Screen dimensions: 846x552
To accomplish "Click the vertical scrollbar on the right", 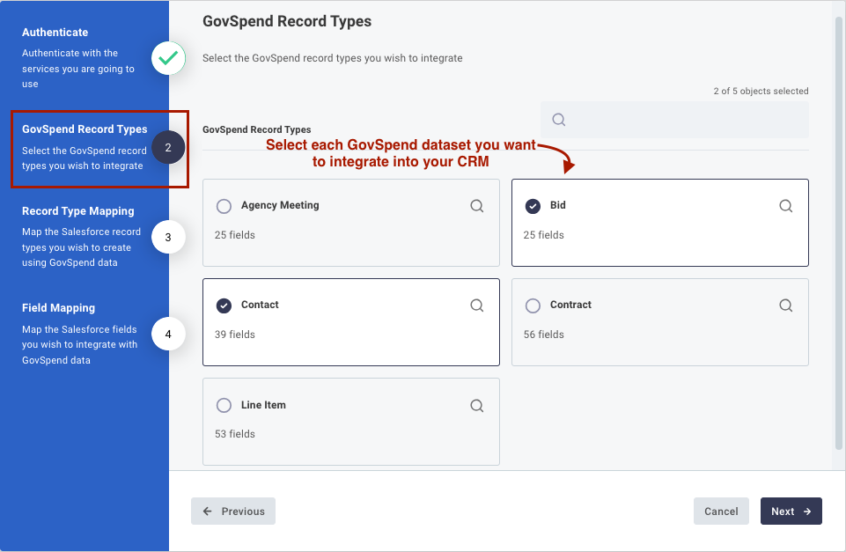I will pos(838,232).
